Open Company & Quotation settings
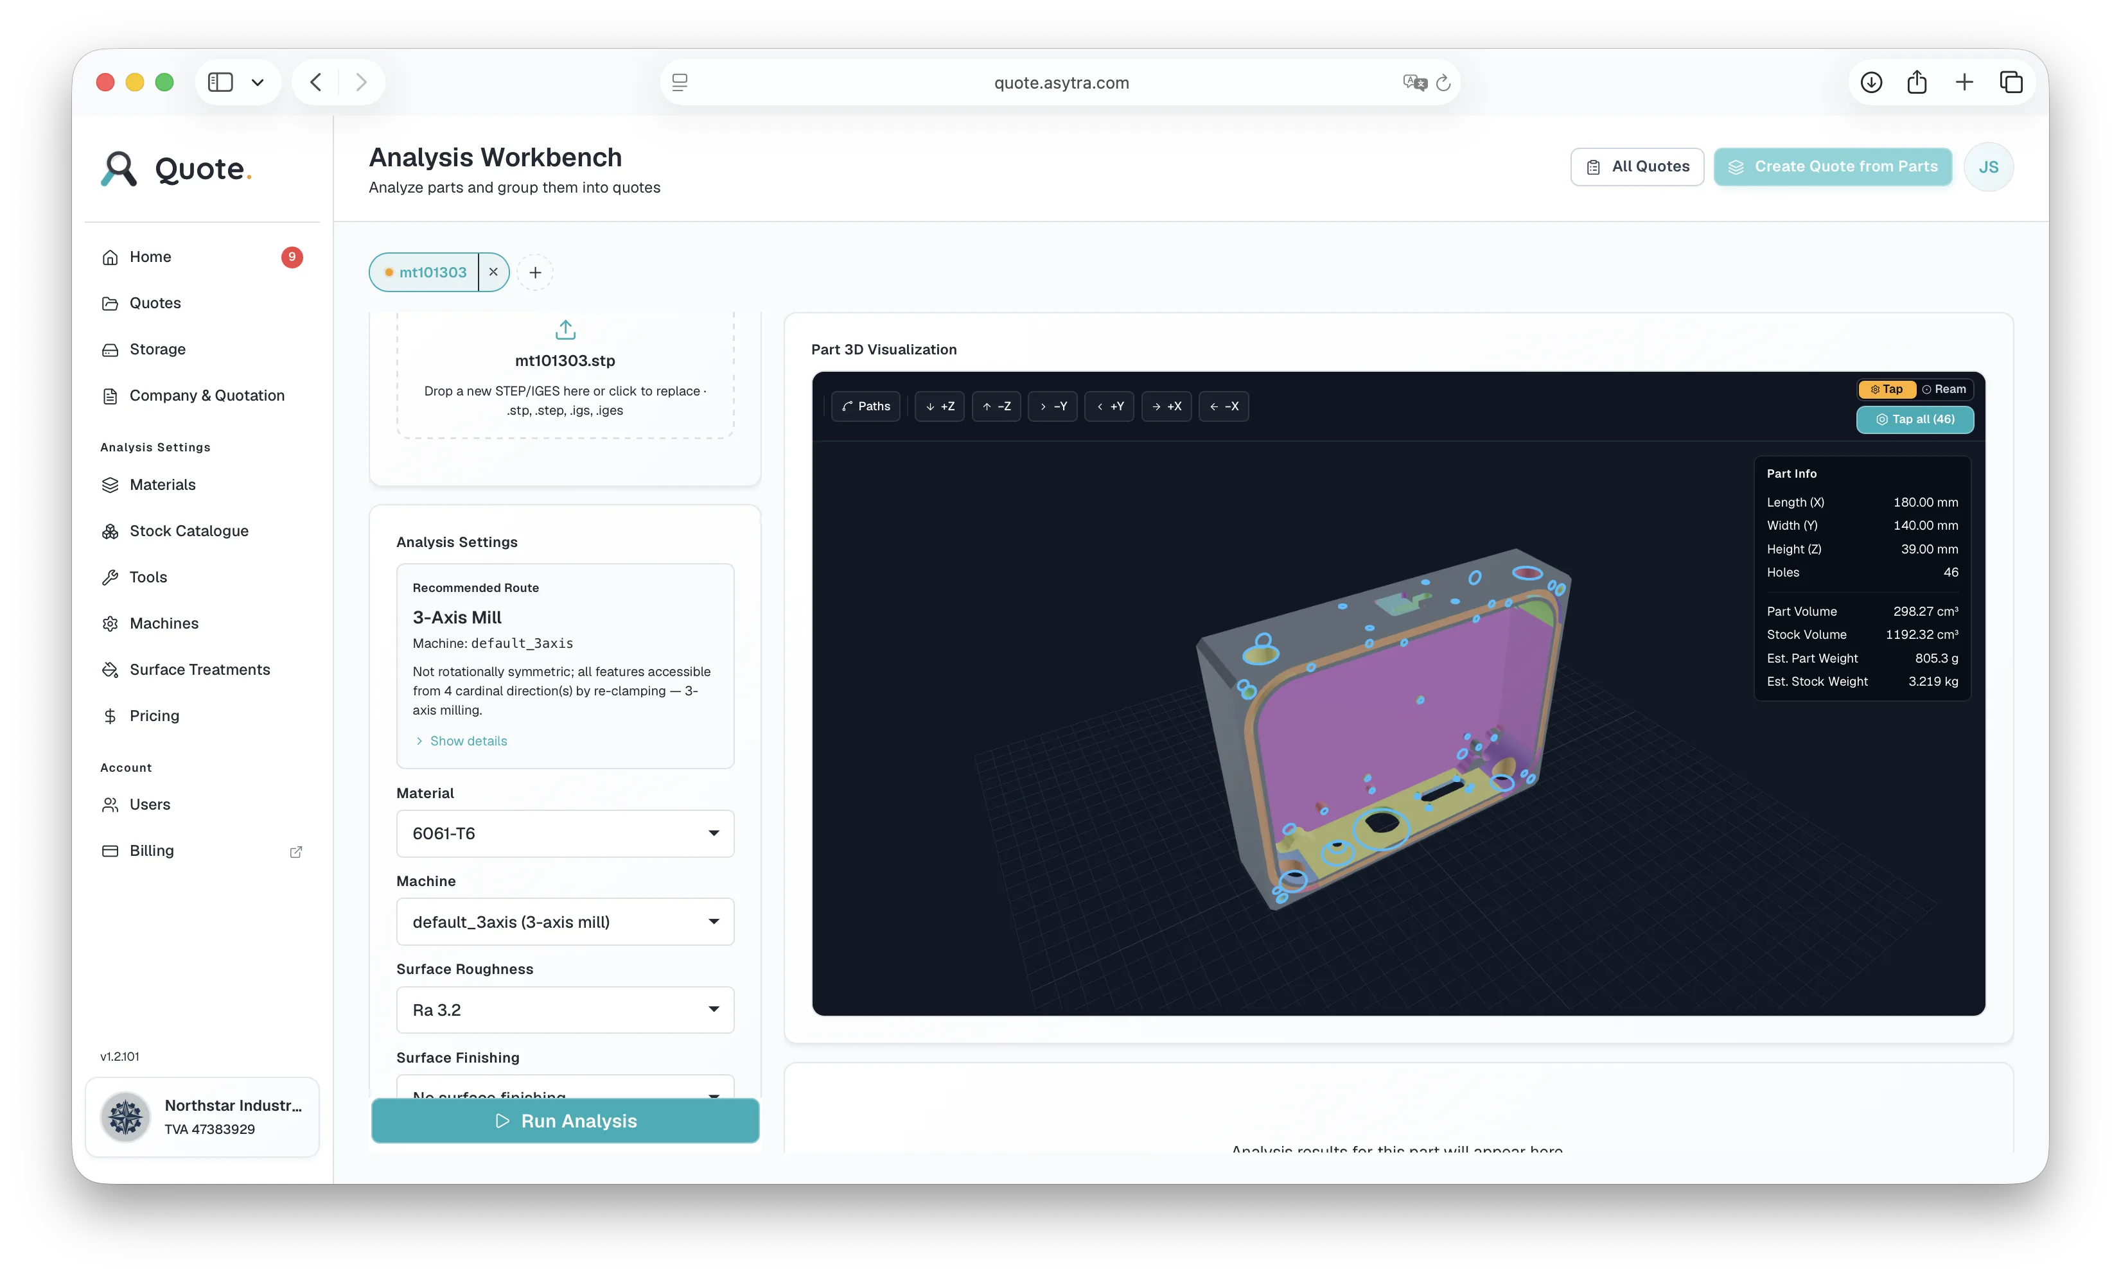This screenshot has height=1279, width=2121. 202,395
